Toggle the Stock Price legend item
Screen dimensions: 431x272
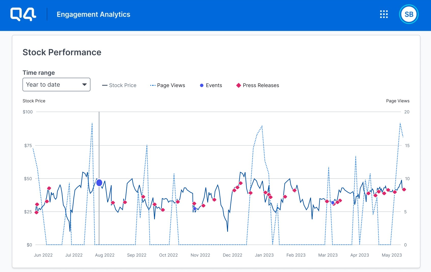point(119,85)
